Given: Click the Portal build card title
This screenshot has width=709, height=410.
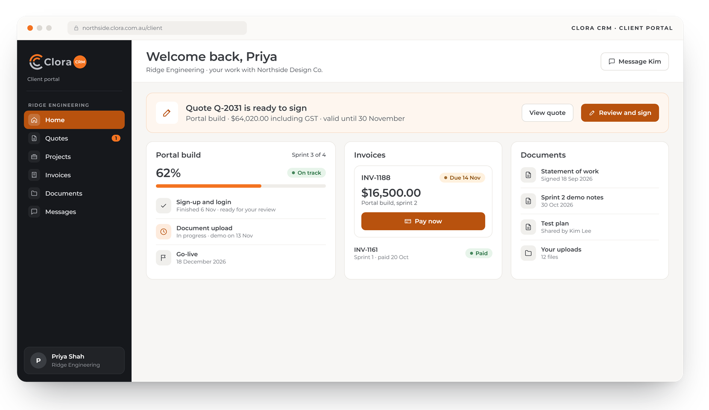Looking at the screenshot, I should pyautogui.click(x=178, y=155).
